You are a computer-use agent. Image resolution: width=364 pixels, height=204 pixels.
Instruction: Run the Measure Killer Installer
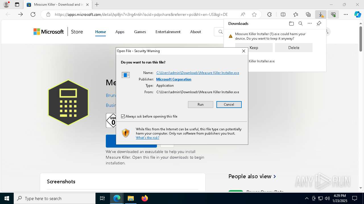click(200, 105)
